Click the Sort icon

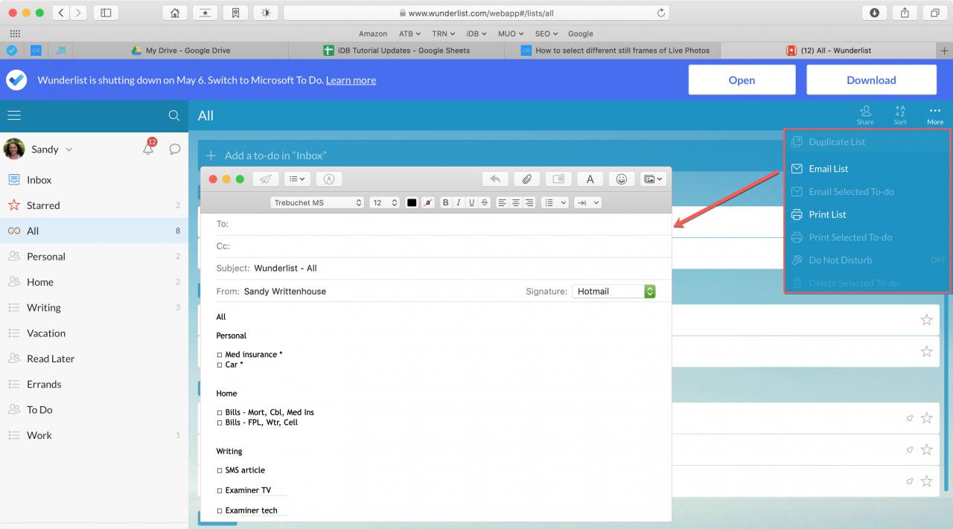coord(900,115)
